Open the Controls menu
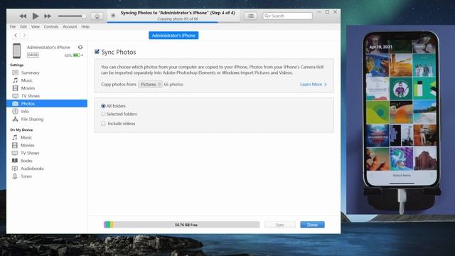Screen dimensions: 455x256 click(x=51, y=26)
